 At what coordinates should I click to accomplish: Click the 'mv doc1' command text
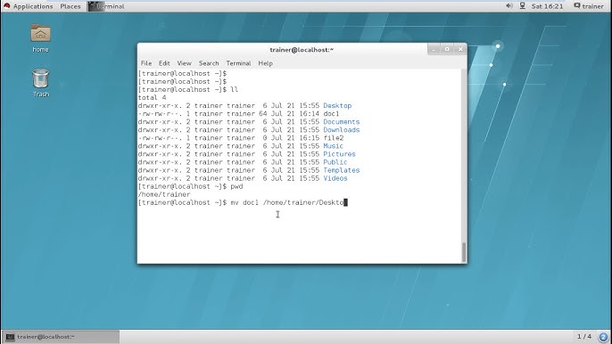244,203
